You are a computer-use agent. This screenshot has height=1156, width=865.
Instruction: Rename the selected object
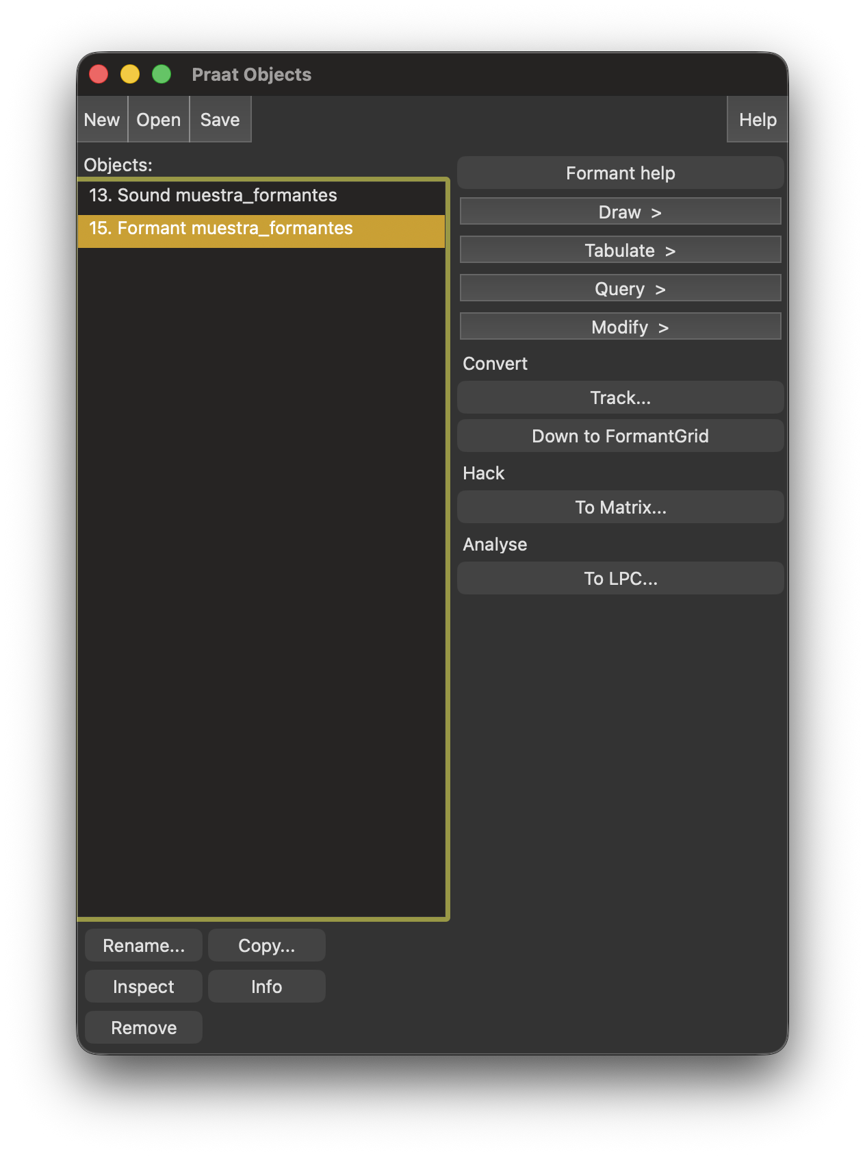(x=144, y=946)
